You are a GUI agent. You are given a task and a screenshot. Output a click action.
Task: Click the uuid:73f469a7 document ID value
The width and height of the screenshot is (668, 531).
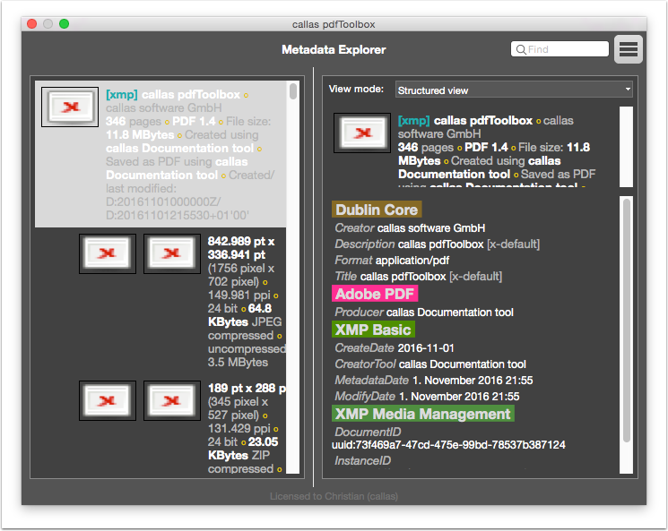coord(448,445)
